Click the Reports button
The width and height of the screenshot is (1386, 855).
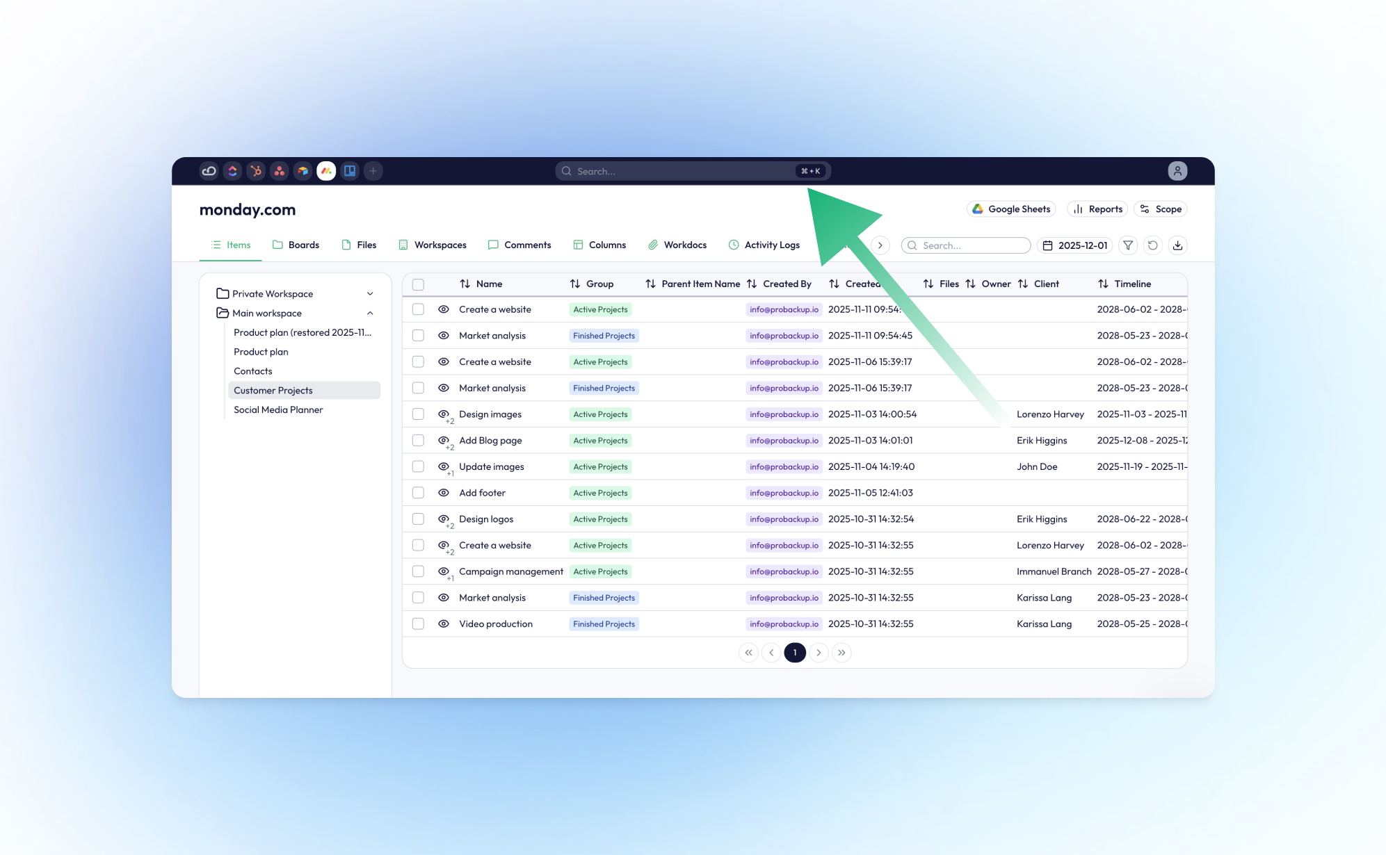(x=1097, y=209)
